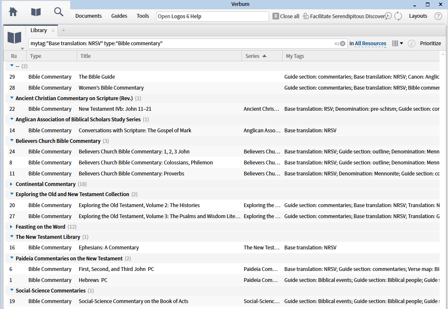
Task: Collapse Paideia Commentaries on the New Testament group
Action: pyautogui.click(x=12, y=258)
